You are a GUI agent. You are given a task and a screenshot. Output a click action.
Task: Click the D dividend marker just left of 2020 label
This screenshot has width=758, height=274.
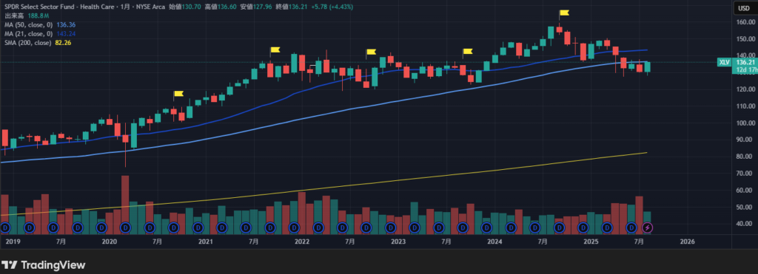coord(101,227)
